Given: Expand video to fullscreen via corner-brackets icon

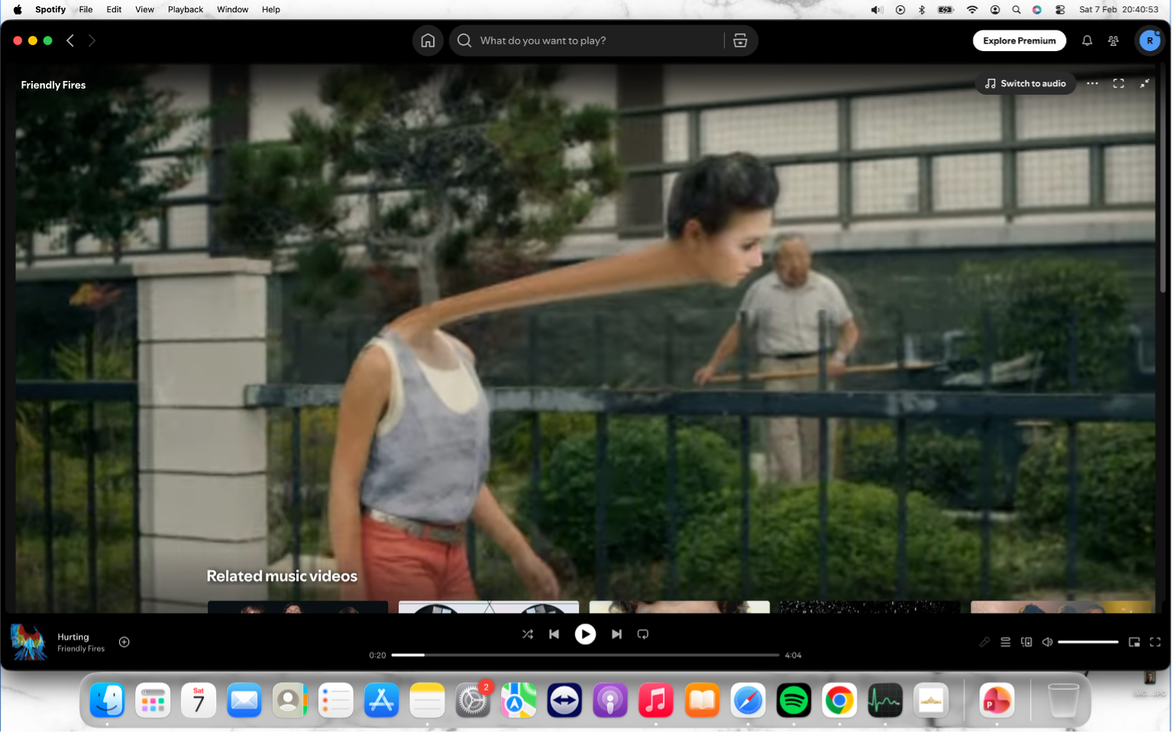Looking at the screenshot, I should pyautogui.click(x=1118, y=83).
